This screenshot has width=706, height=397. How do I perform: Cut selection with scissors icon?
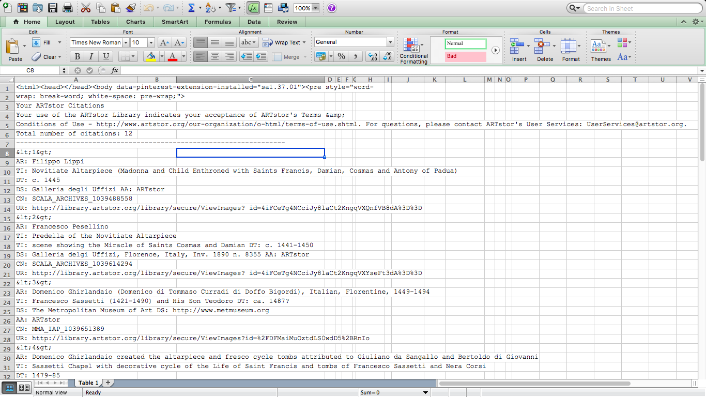point(86,8)
